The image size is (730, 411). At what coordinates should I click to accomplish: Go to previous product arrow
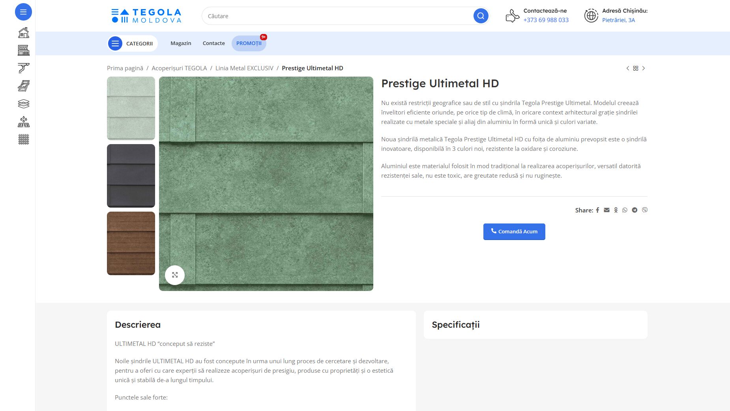point(628,68)
